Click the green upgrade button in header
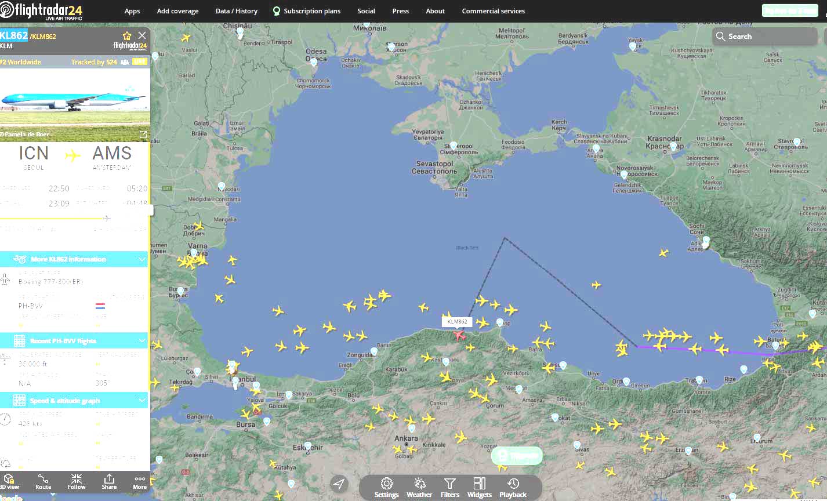 coord(789,10)
